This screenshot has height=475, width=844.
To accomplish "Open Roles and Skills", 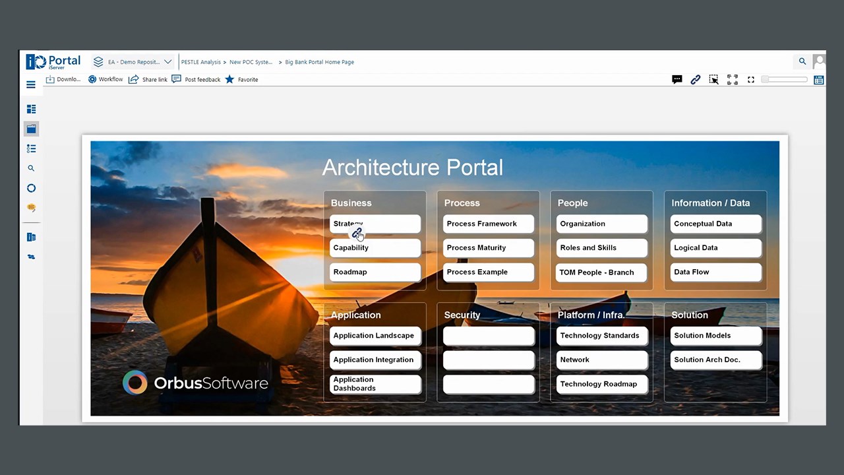I will pyautogui.click(x=602, y=248).
